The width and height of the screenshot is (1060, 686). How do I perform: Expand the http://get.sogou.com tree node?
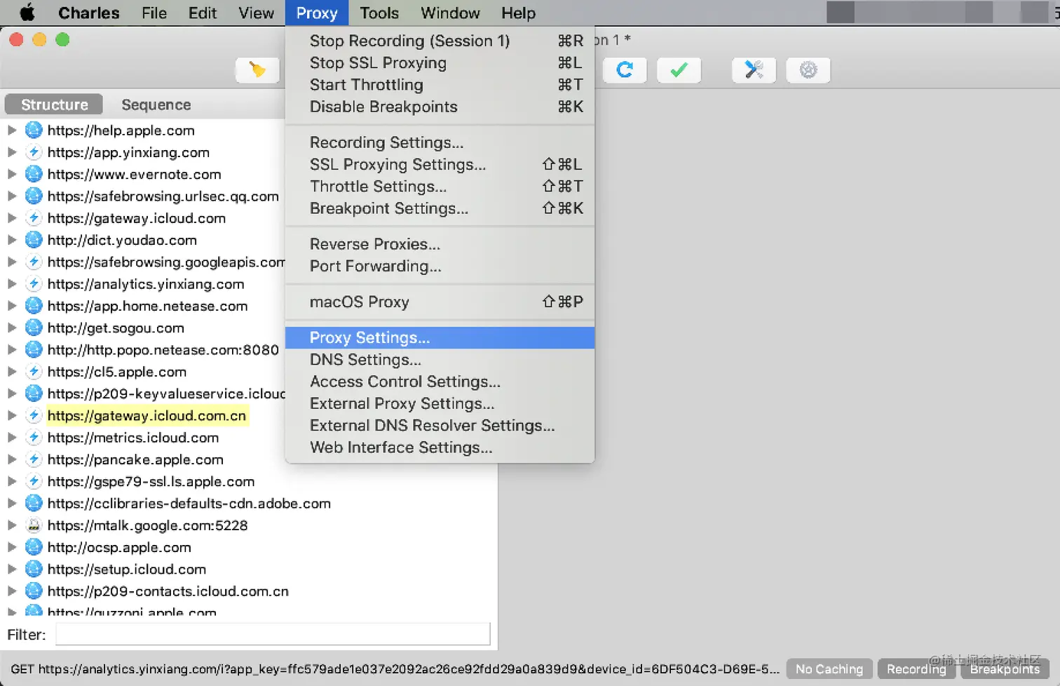12,328
